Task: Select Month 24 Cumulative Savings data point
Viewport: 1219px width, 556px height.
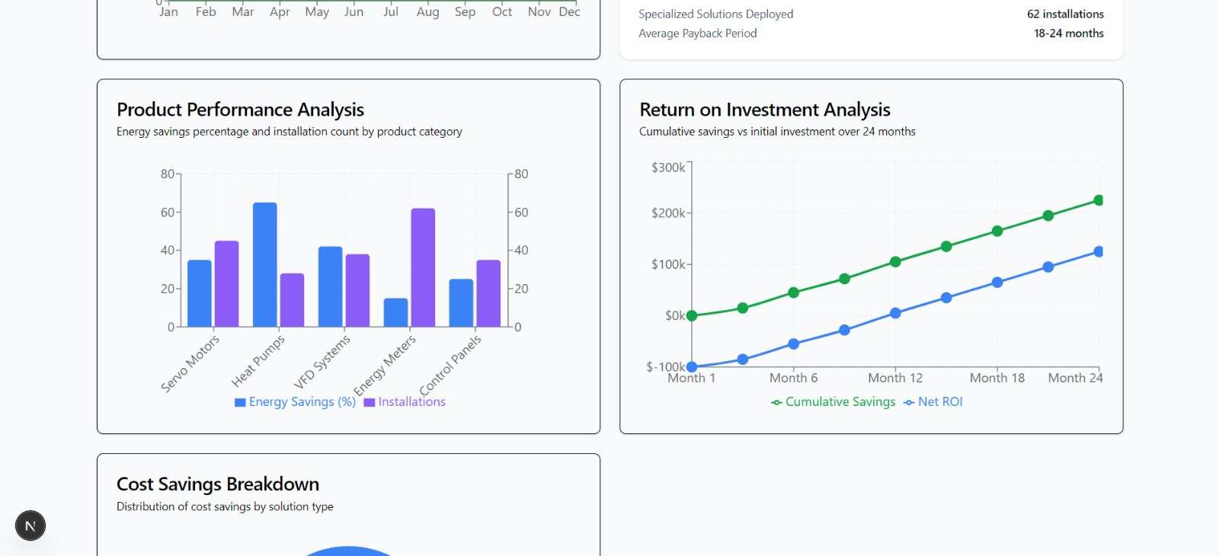Action: (x=1099, y=200)
